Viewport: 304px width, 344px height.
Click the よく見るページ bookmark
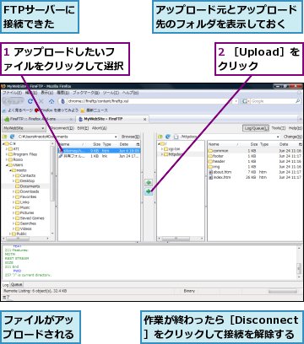point(18,110)
